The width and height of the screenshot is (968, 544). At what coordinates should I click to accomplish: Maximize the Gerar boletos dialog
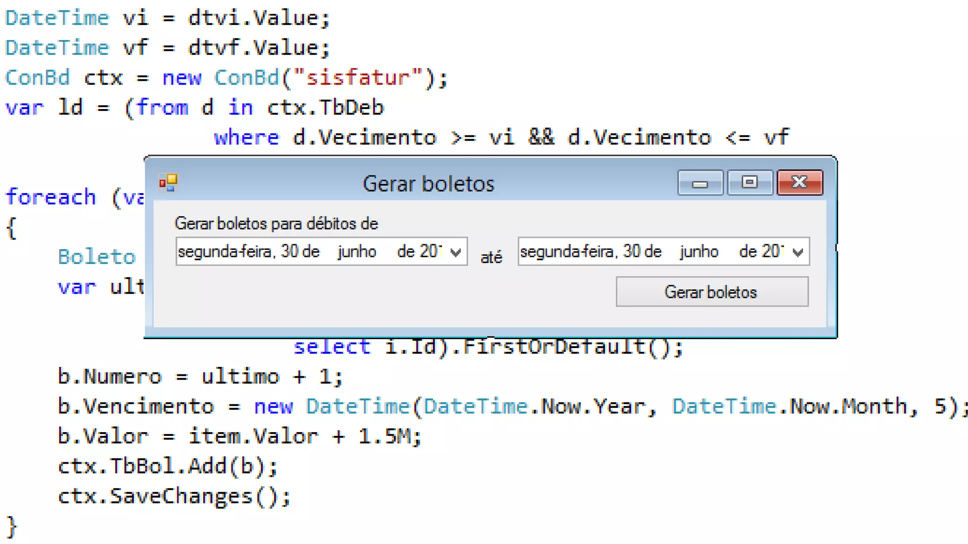pyautogui.click(x=750, y=183)
